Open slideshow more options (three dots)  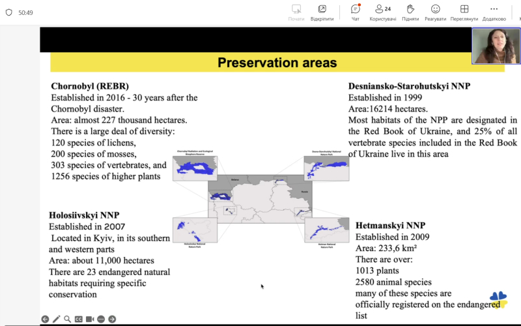101,319
